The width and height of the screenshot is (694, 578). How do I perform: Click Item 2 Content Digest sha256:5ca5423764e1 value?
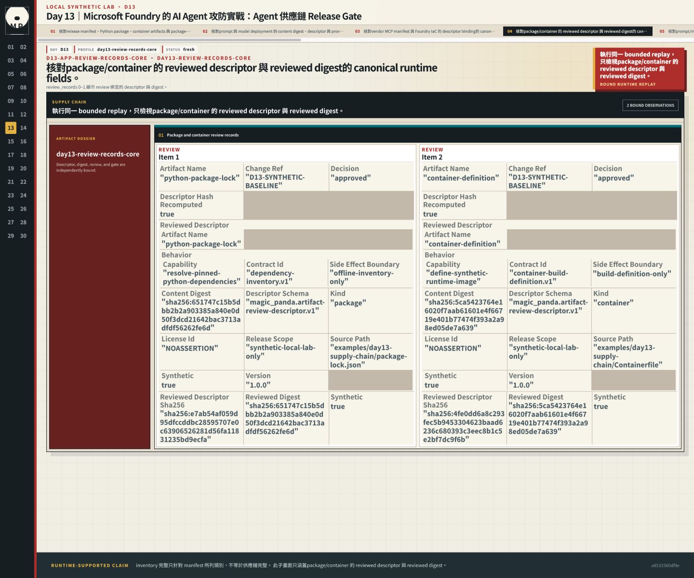tap(464, 315)
